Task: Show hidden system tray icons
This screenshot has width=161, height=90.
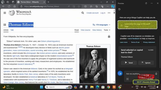Action: pos(132,87)
